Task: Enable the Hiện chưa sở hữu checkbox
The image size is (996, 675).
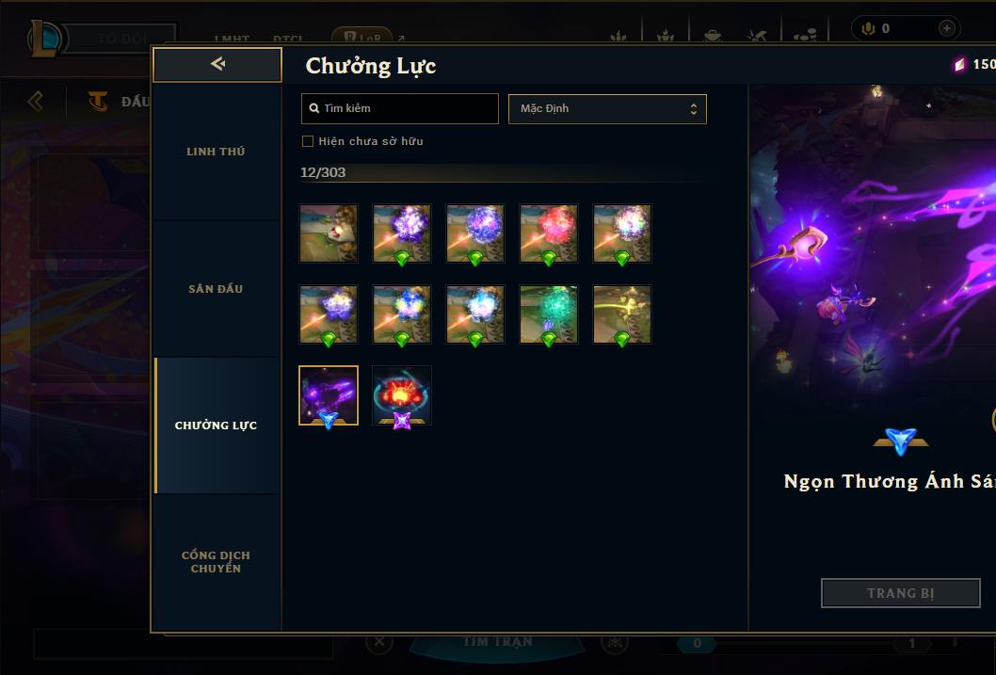Action: (x=308, y=141)
